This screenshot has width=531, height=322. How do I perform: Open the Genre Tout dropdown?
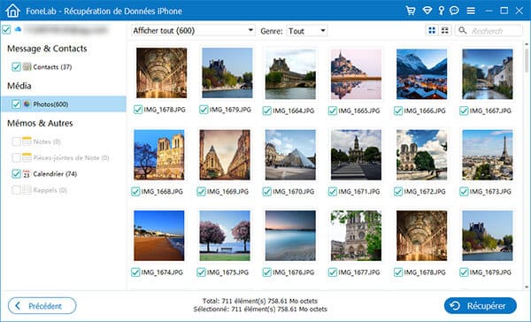[307, 31]
